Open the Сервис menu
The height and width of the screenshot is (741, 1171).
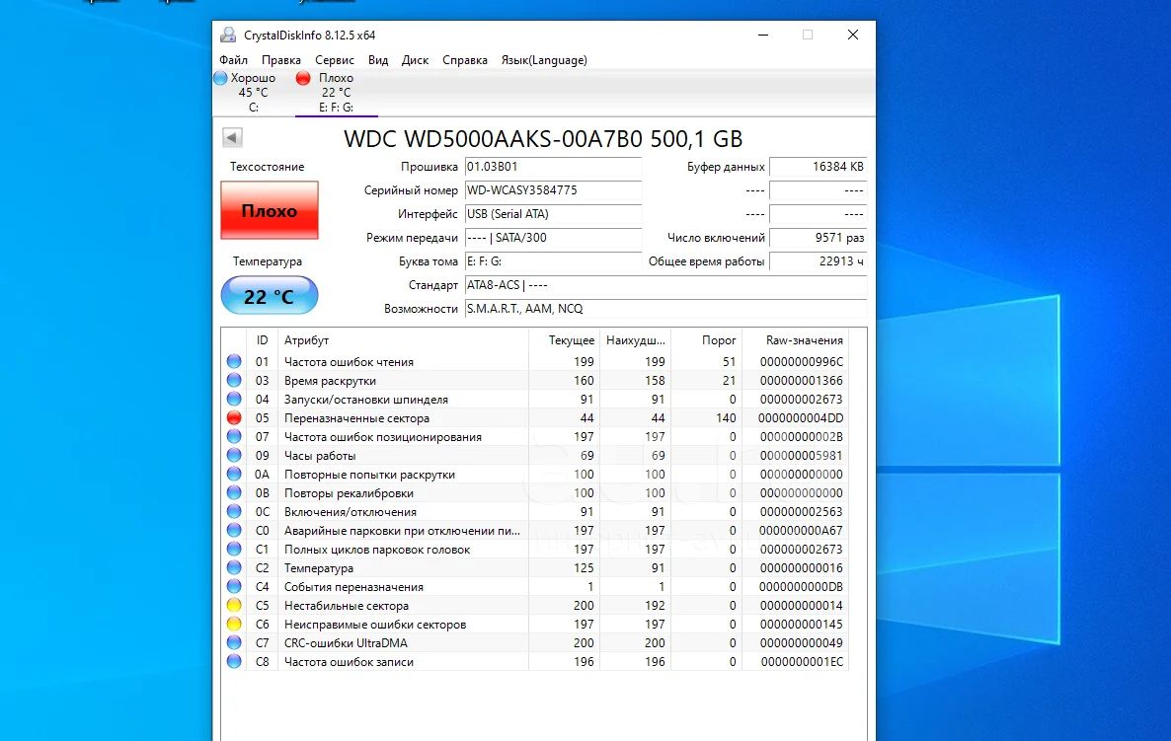click(334, 60)
